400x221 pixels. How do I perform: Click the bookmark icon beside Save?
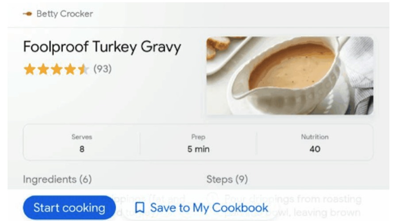pyautogui.click(x=140, y=208)
